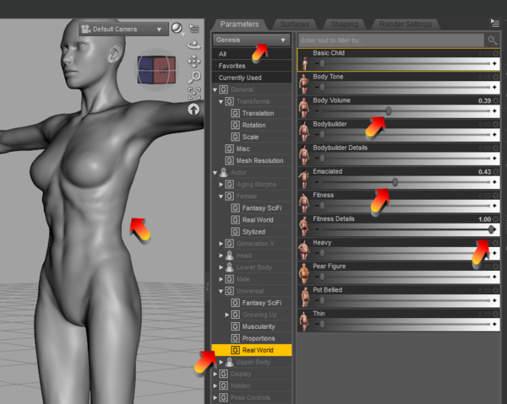
Task: Click the view cube in viewport
Action: (x=156, y=70)
